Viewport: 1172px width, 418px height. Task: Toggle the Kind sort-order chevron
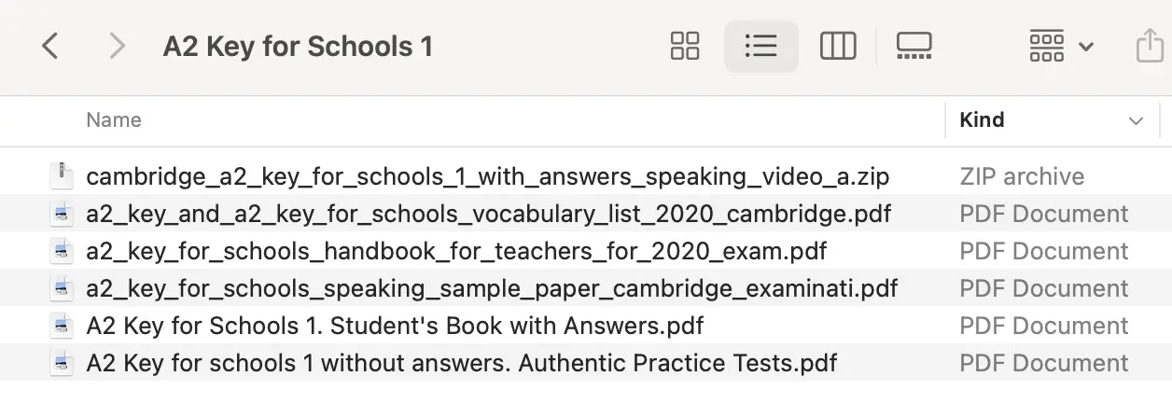tap(1136, 121)
